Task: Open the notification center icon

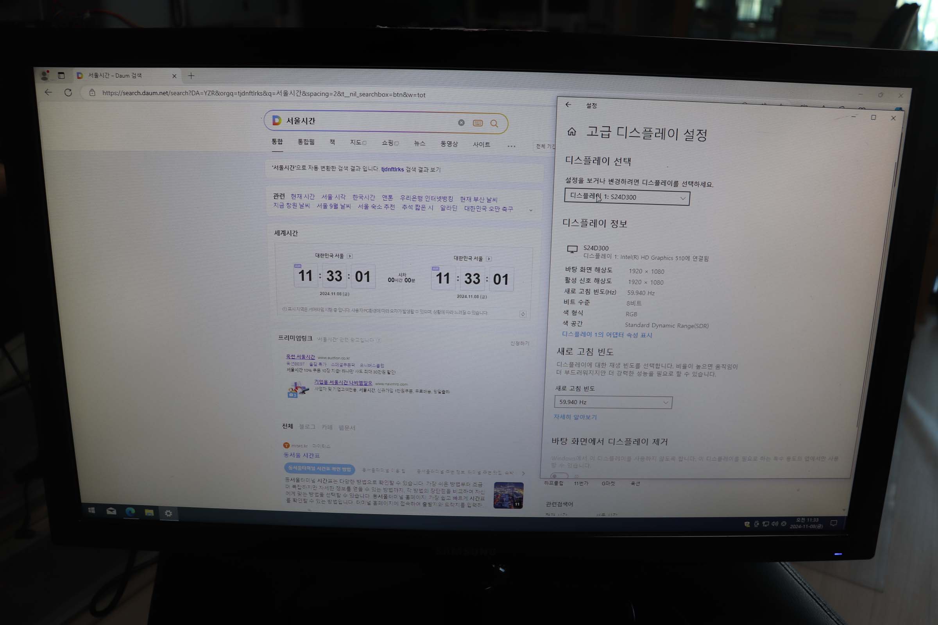Action: click(834, 523)
